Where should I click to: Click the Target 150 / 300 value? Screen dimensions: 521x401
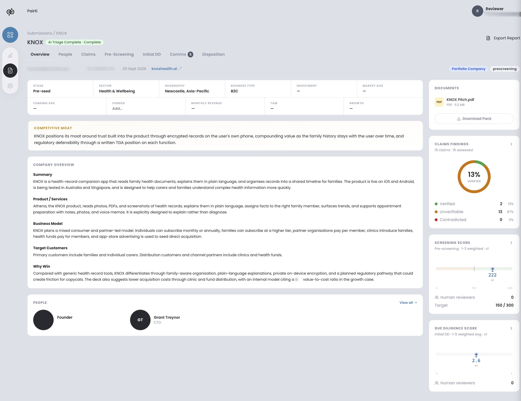coord(504,305)
